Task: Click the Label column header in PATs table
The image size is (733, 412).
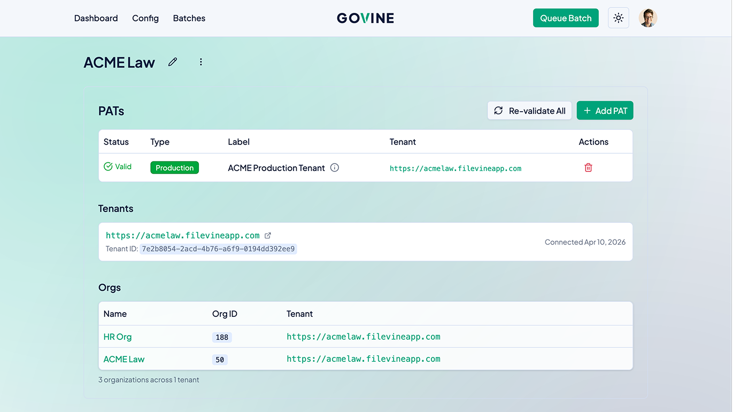Action: point(239,142)
